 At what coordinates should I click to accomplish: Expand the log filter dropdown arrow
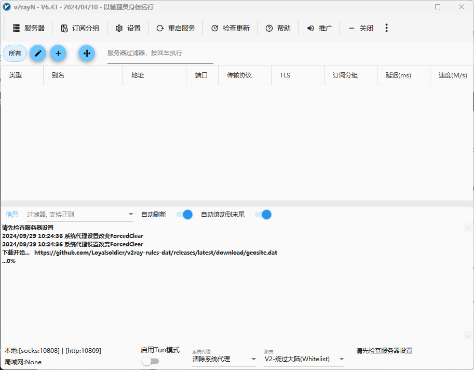point(130,214)
